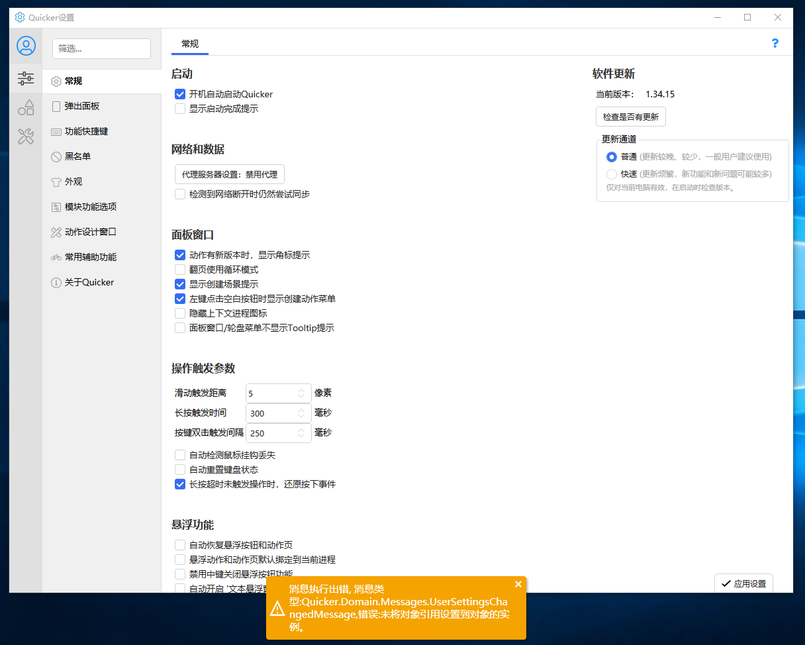Click the icon beside 常用辅助功能

tap(56, 258)
